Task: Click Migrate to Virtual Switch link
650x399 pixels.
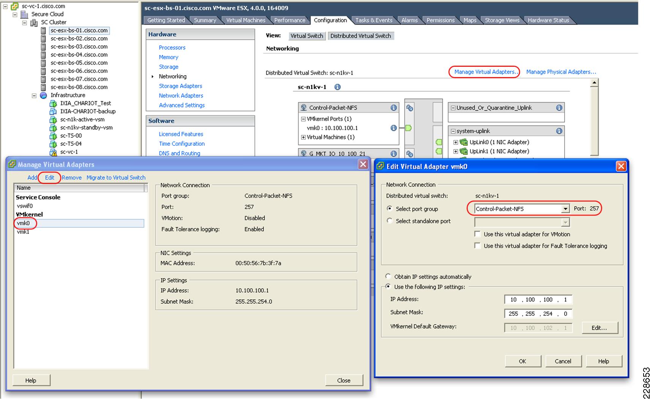Action: pos(116,178)
